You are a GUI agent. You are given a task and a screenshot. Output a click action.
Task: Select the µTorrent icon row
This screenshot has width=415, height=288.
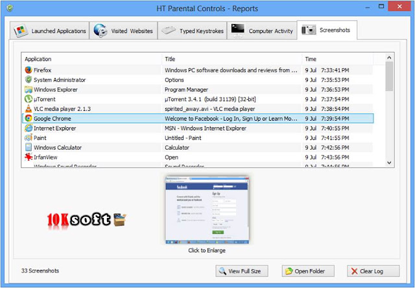[x=29, y=99]
